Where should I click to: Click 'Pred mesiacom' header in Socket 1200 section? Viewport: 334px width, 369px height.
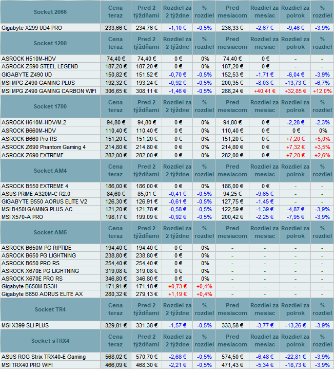[232, 43]
